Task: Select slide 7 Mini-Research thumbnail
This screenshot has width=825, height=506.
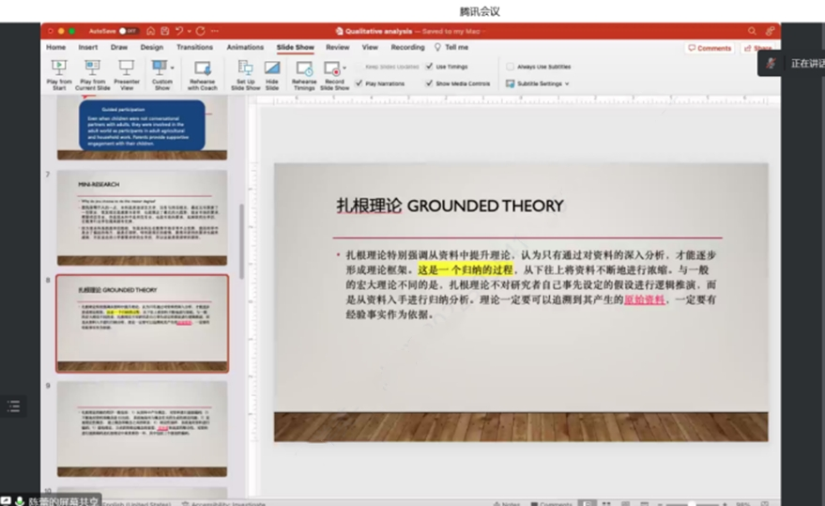Action: [x=142, y=217]
